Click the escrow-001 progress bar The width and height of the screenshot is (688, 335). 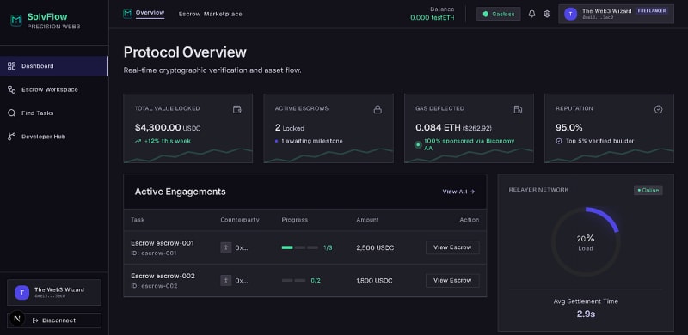pyautogui.click(x=300, y=247)
